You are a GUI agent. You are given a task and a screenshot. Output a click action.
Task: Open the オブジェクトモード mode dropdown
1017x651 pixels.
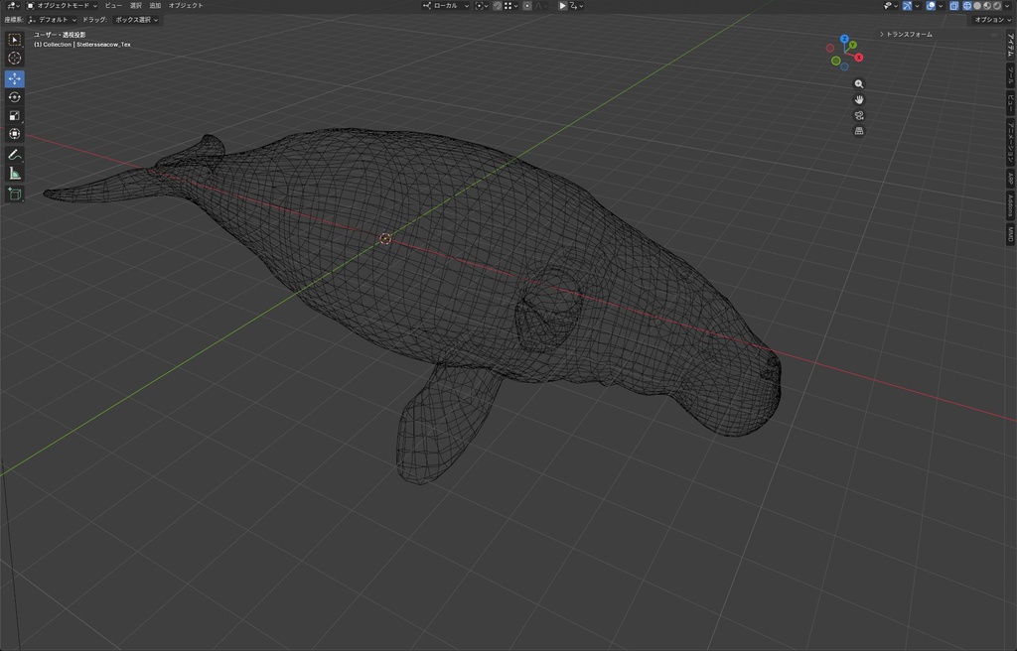pyautogui.click(x=62, y=5)
